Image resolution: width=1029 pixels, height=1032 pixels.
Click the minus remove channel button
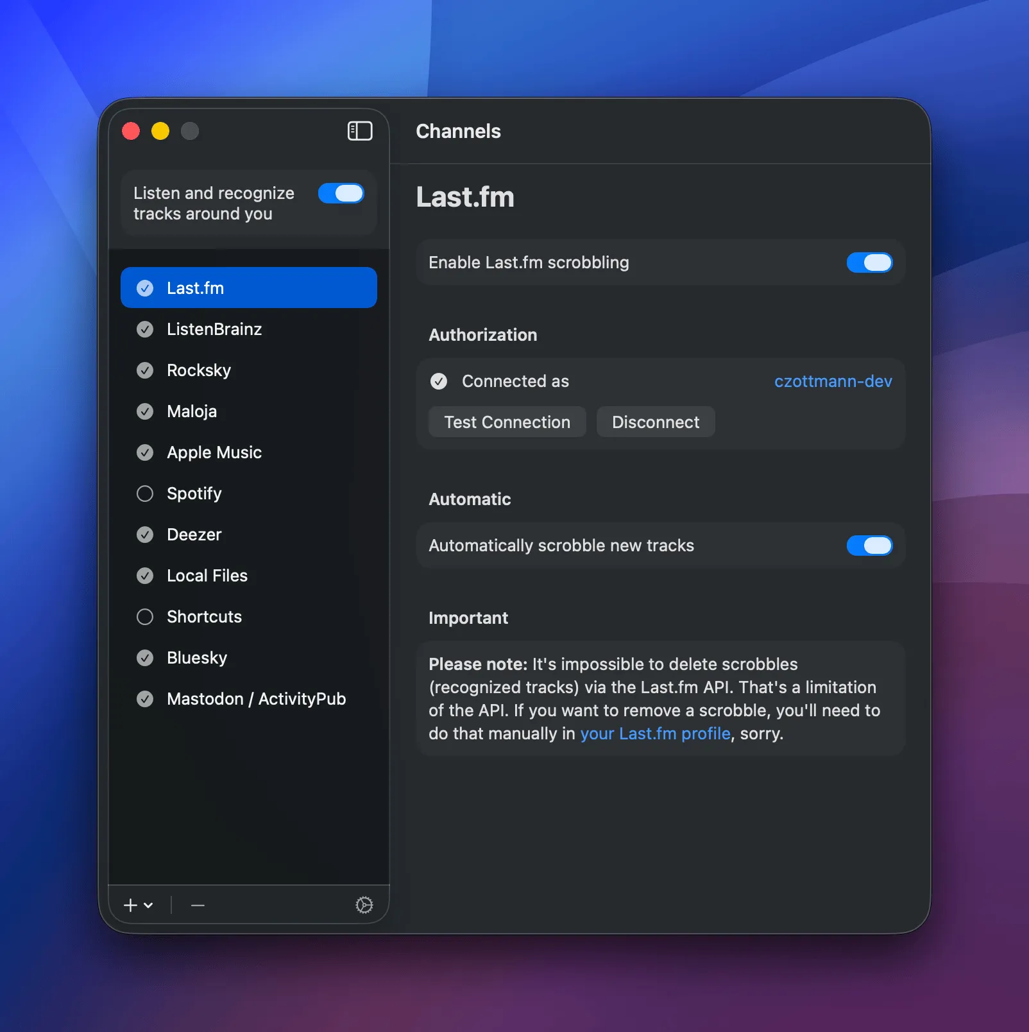pyautogui.click(x=198, y=905)
